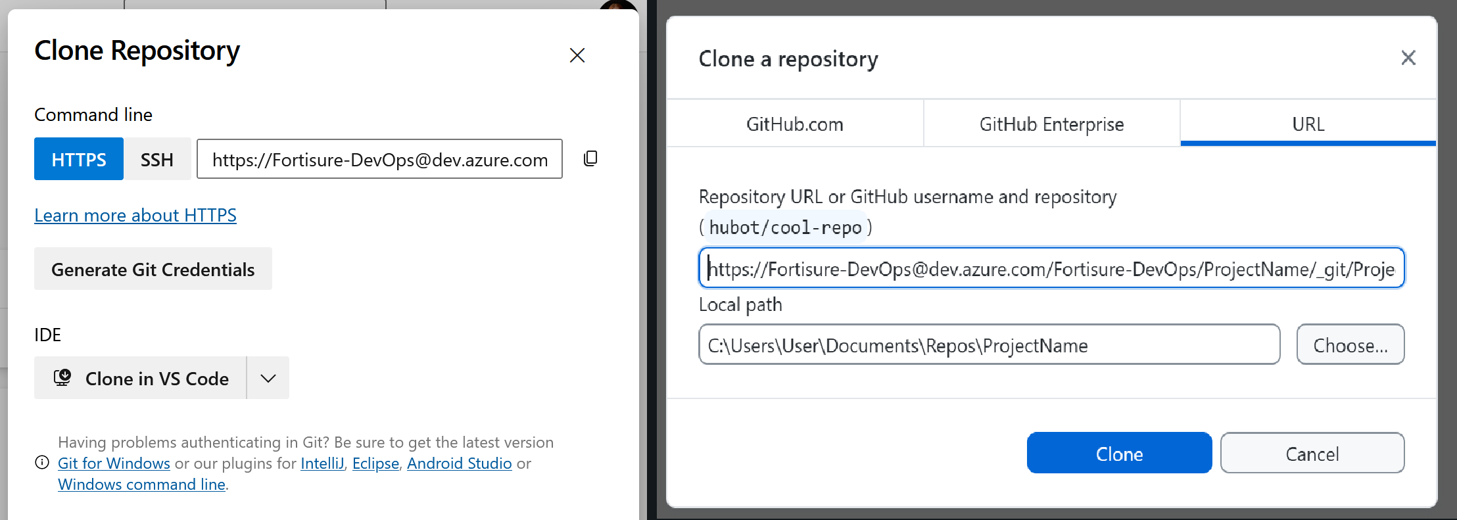Follow the Android Studio plugin link
This screenshot has height=520, width=1457.
pos(459,463)
